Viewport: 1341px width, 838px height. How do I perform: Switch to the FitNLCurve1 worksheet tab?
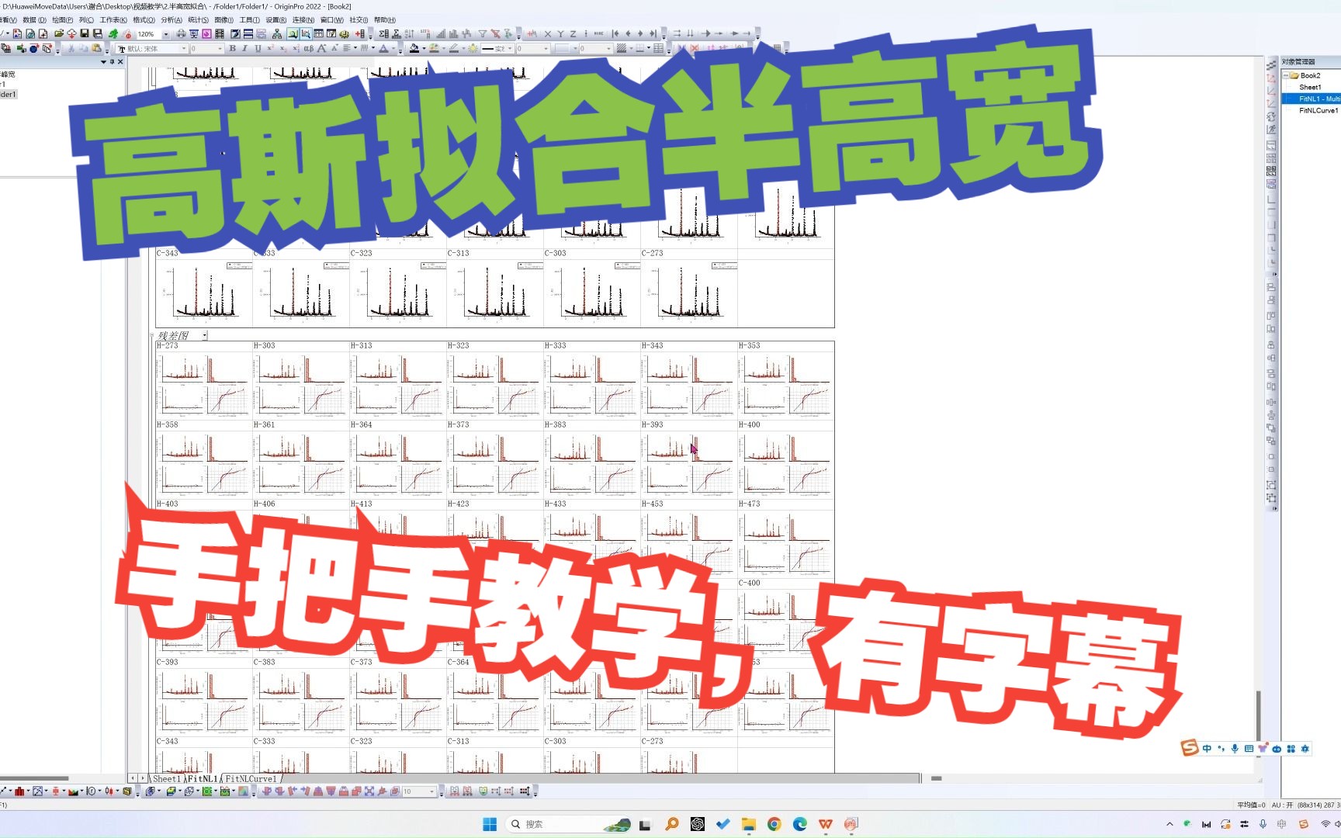coord(251,778)
